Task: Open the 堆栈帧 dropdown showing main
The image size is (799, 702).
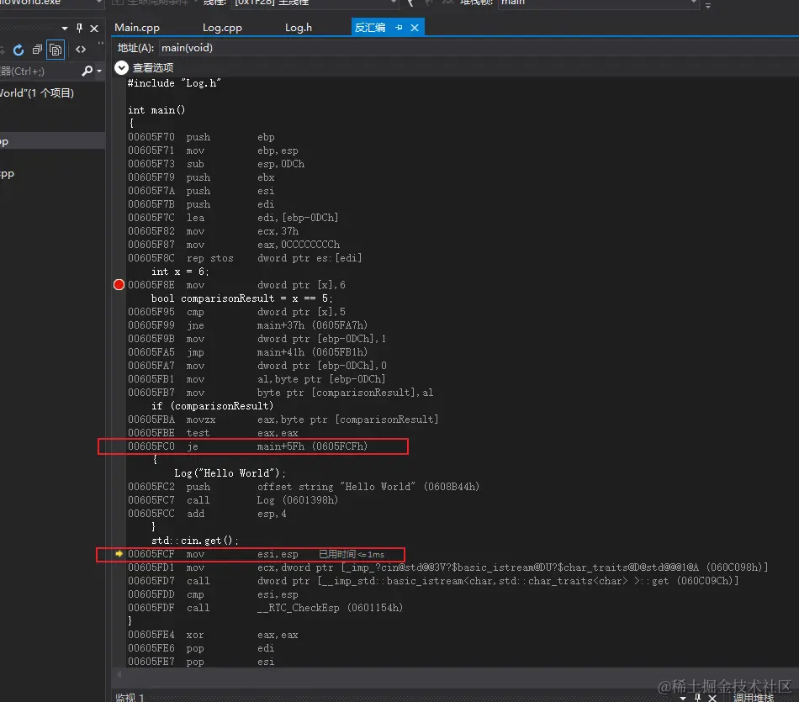Action: click(x=599, y=3)
